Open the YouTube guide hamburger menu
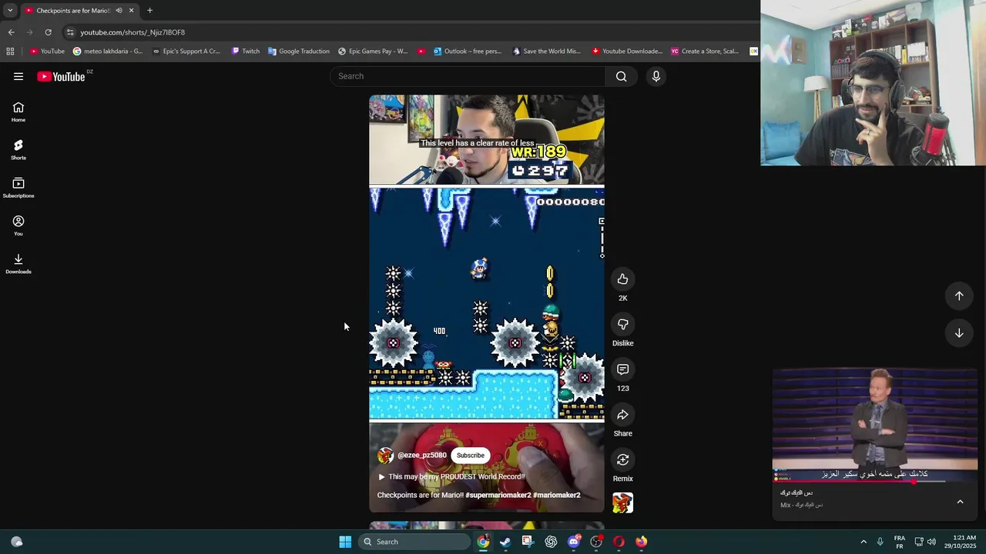Viewport: 986px width, 554px height. pyautogui.click(x=18, y=76)
